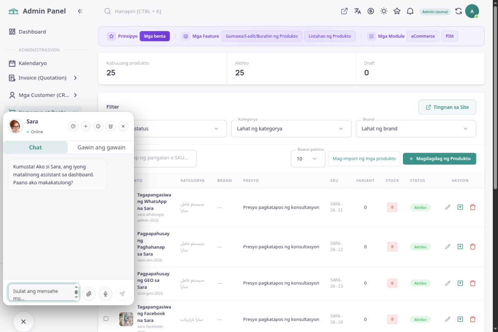Click the refresh sync icon

(459, 11)
